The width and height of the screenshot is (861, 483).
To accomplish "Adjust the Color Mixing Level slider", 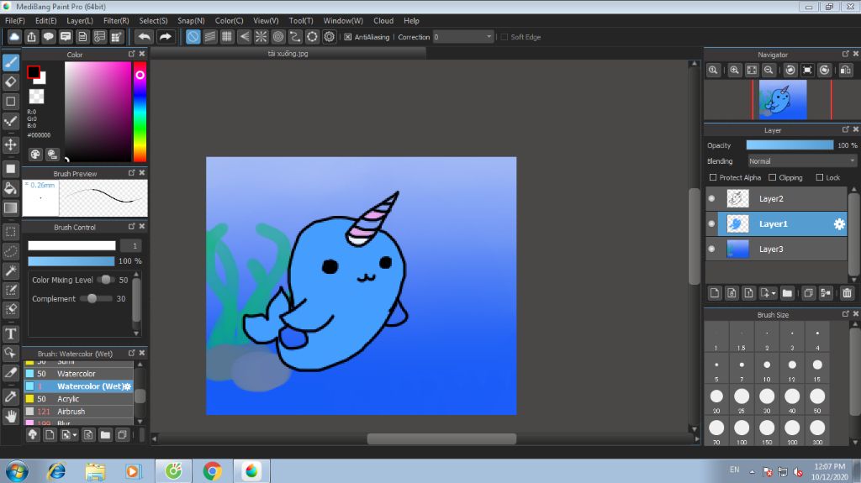I will pyautogui.click(x=105, y=280).
